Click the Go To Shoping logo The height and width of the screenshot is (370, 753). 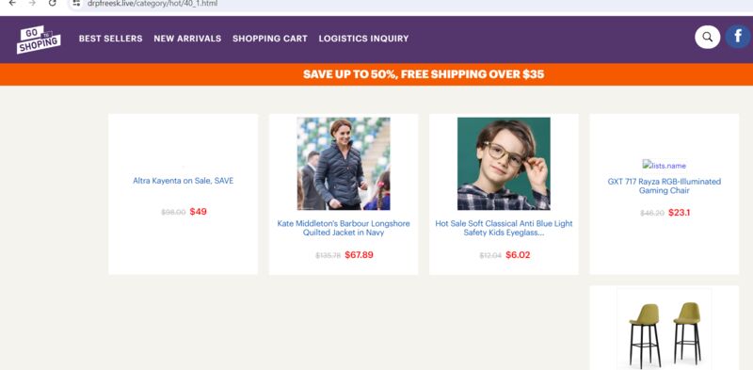[39, 39]
